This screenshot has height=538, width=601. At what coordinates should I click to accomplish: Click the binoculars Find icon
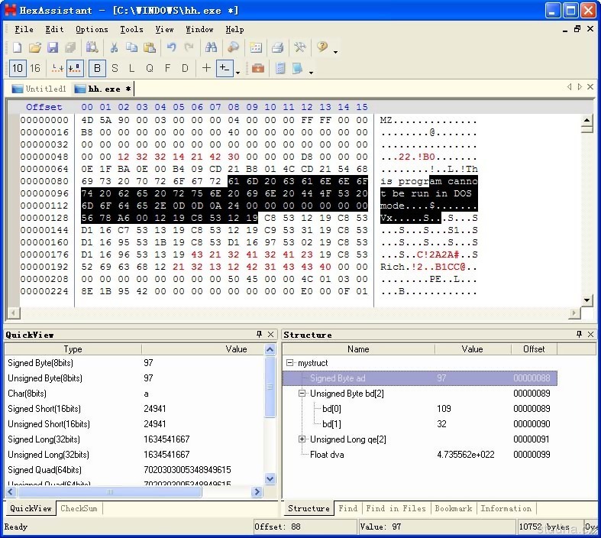click(212, 47)
